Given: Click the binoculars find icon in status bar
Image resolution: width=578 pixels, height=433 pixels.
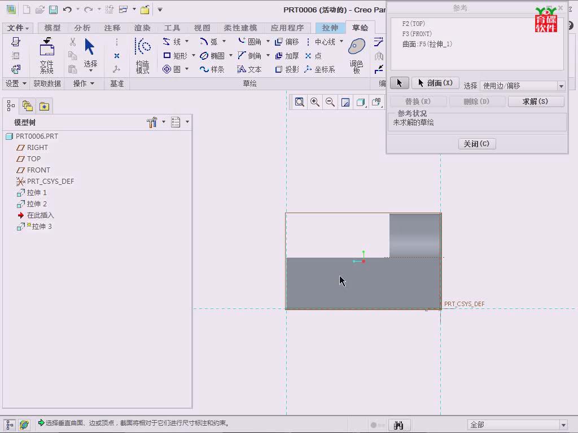Looking at the screenshot, I should click(399, 425).
